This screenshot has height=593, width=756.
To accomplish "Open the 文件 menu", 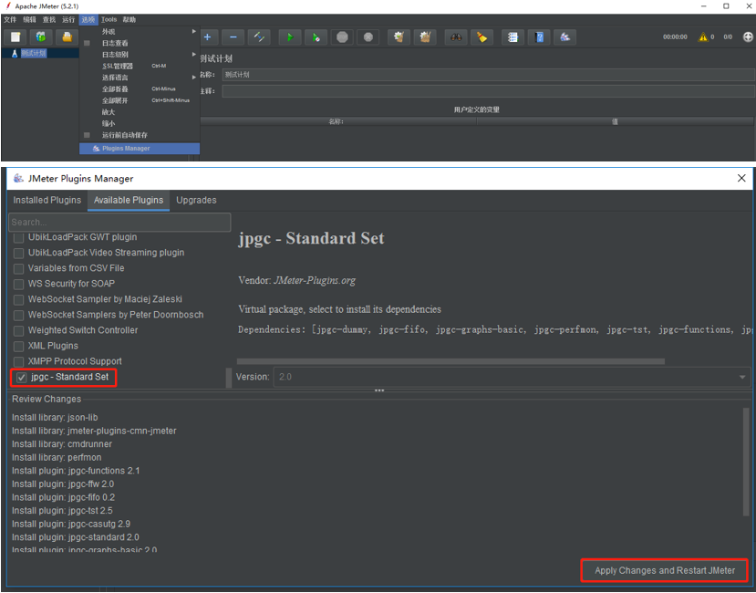I will [10, 19].
